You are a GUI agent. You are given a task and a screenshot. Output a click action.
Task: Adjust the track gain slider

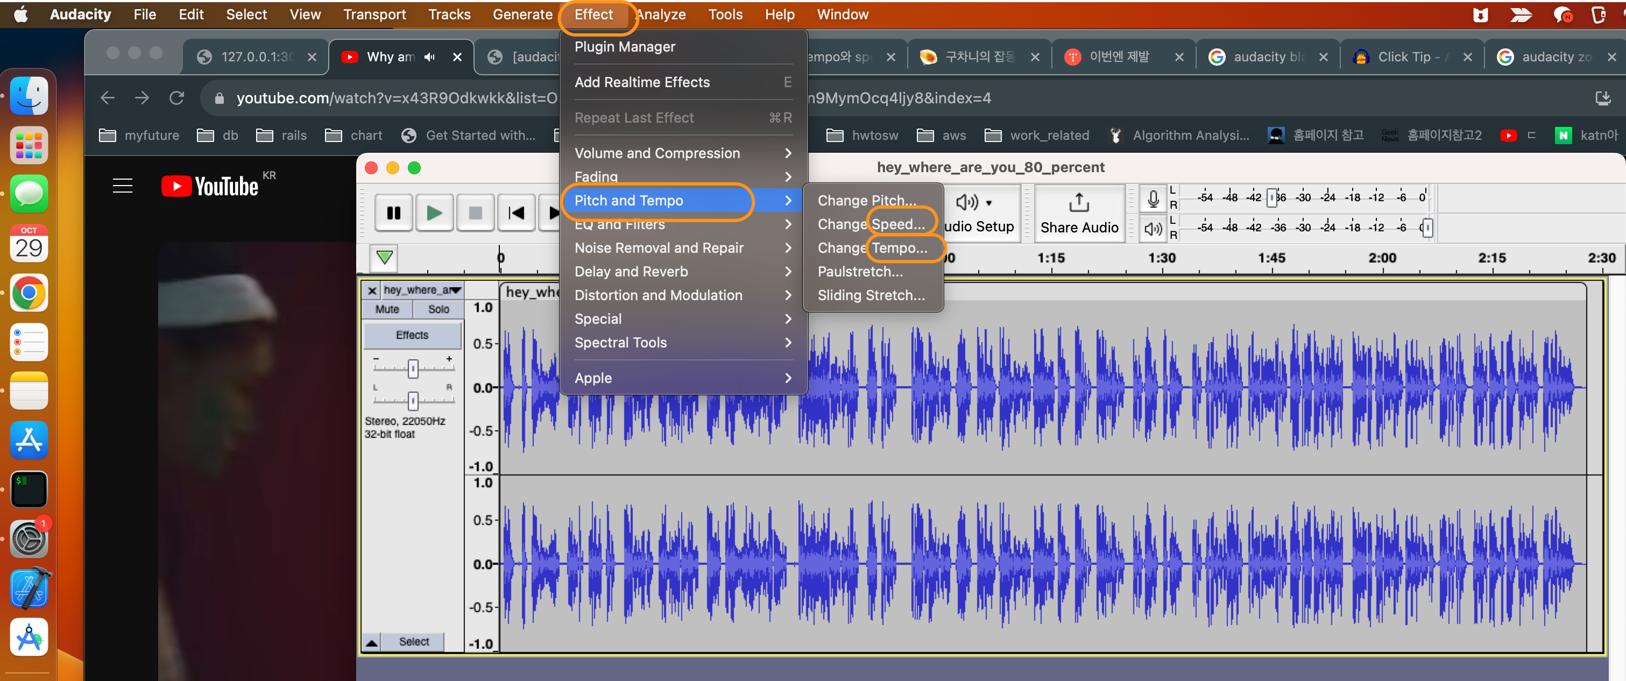(413, 368)
